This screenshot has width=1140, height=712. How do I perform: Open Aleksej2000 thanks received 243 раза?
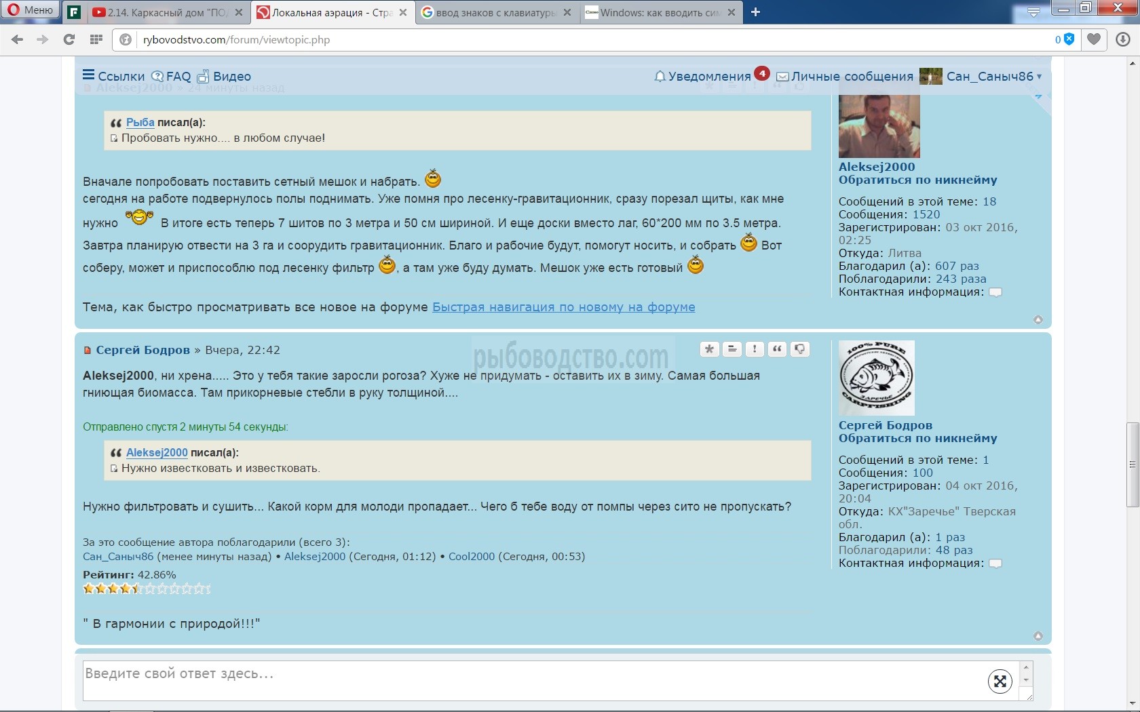[x=961, y=279]
